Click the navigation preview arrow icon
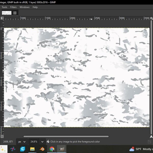Image resolution: width=153 pixels, height=153 pixels. pyautogui.click(x=151, y=136)
